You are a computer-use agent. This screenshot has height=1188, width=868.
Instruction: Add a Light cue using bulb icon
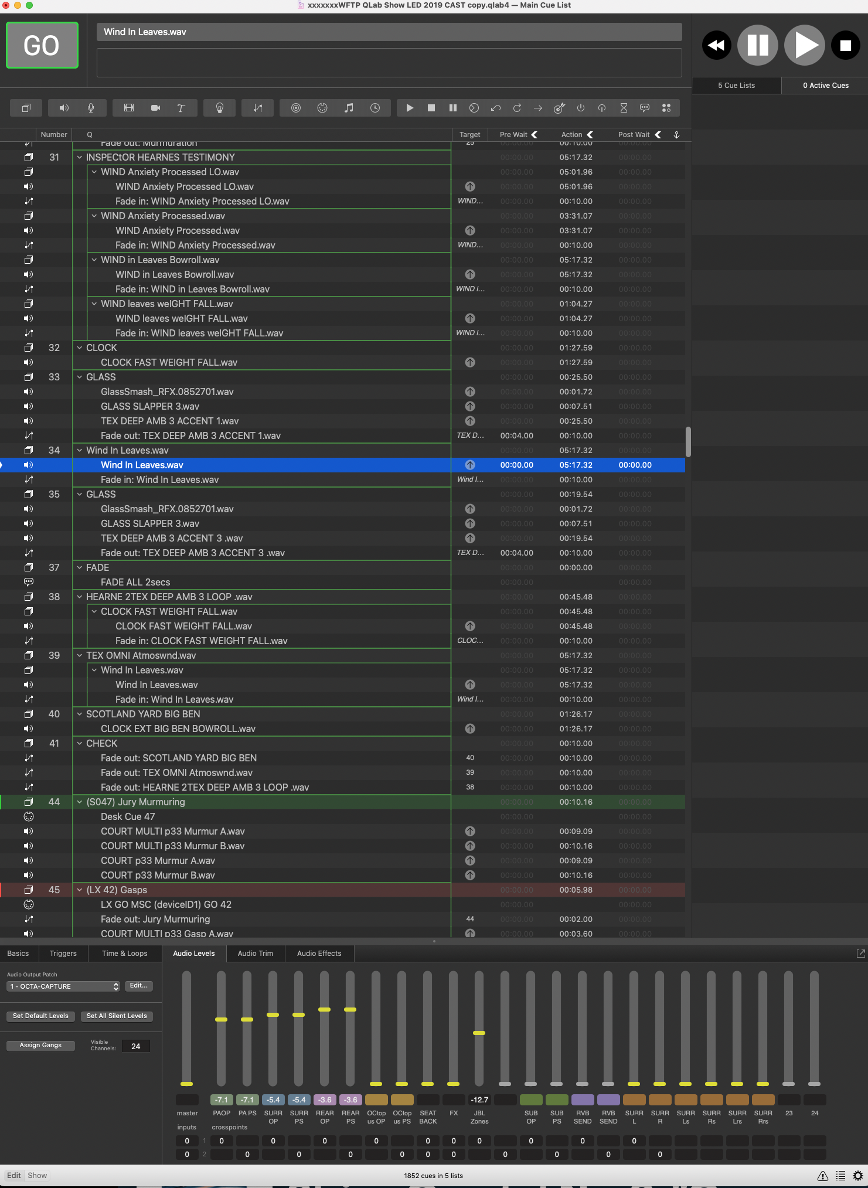220,108
